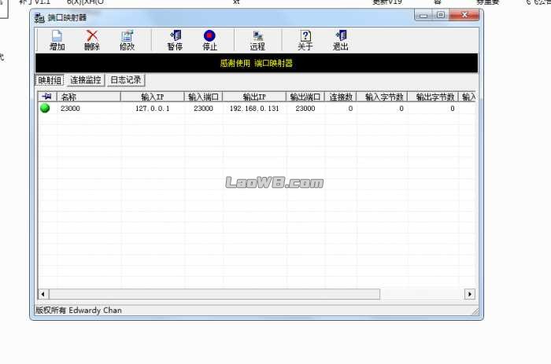This screenshot has height=364, width=551.
Task: Switch to the 映射组 tab
Action: pos(50,80)
